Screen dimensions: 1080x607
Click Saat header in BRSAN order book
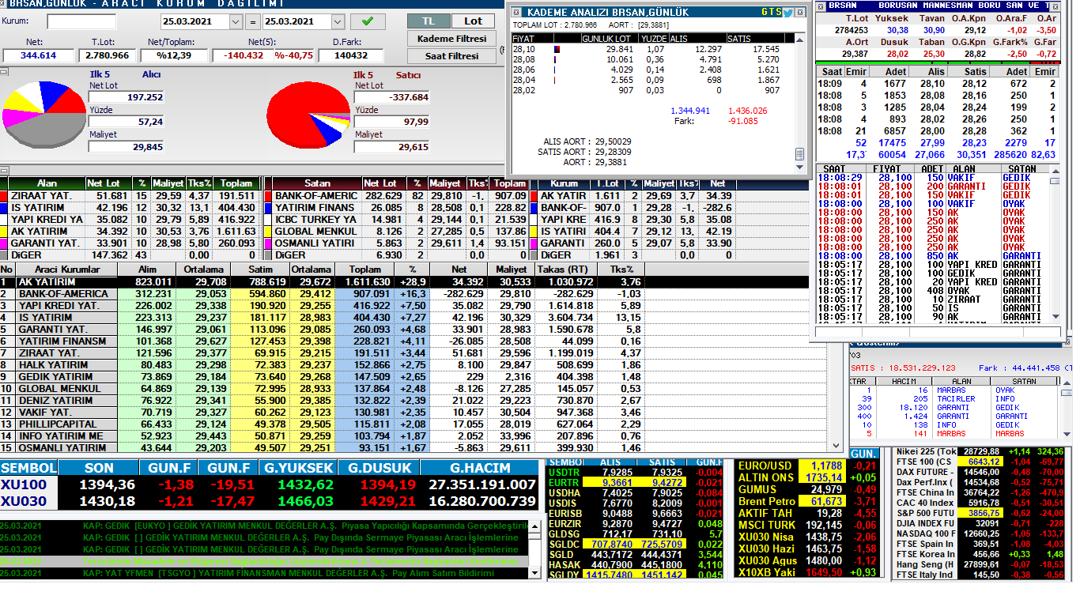point(829,72)
